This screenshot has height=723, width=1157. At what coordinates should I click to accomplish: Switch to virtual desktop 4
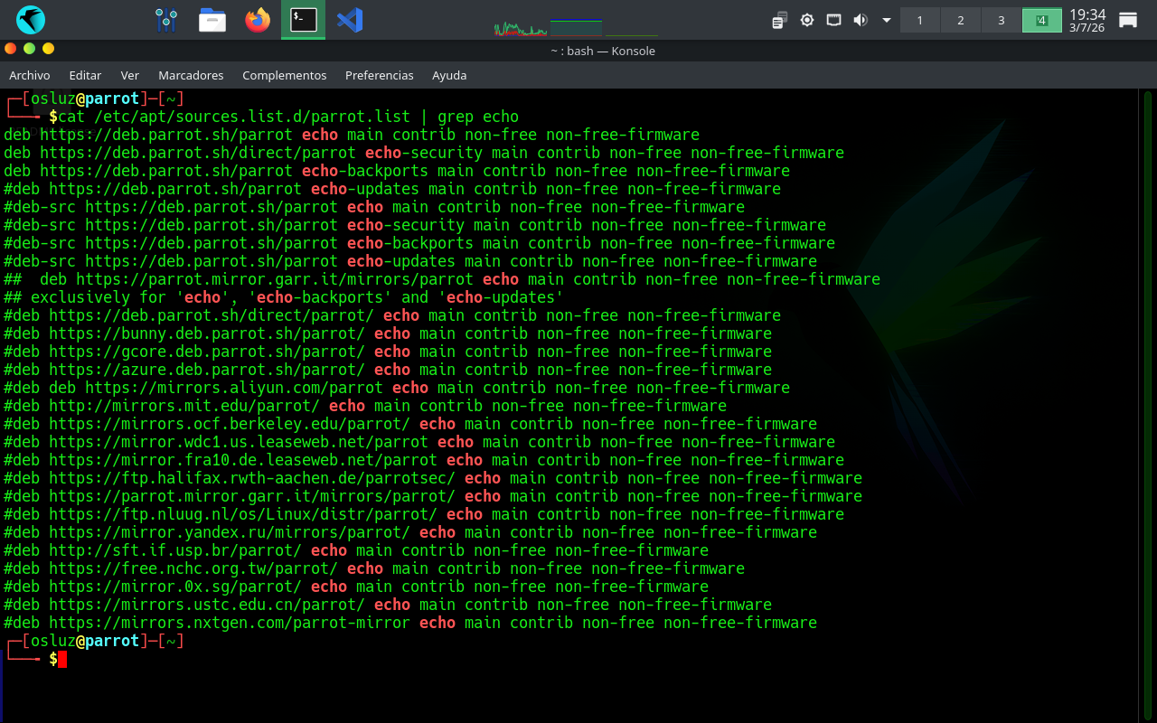pos(1041,20)
